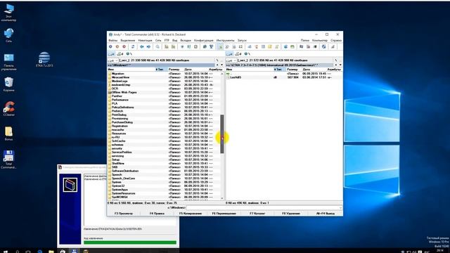Image resolution: width=450 pixels, height=253 pixels.
Task: Open left panel directory history arrow
Action: tap(222, 65)
